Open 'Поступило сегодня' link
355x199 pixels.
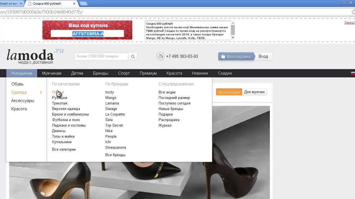coord(174,103)
